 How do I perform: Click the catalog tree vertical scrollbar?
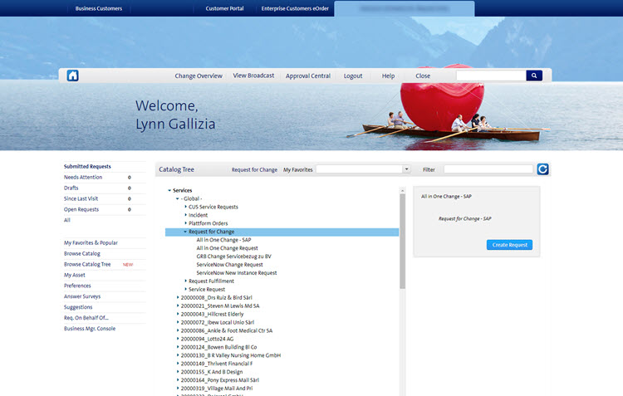[x=403, y=249]
